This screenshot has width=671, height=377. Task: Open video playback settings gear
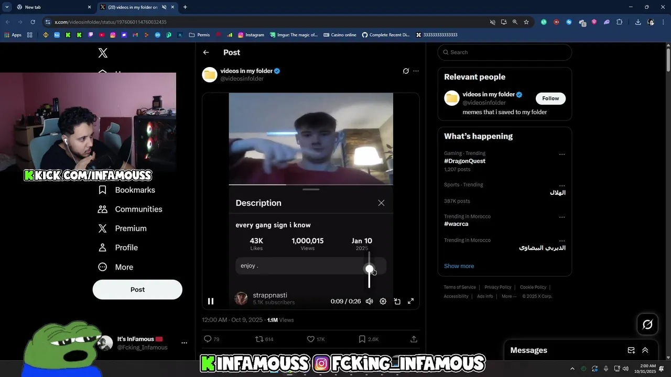click(383, 301)
